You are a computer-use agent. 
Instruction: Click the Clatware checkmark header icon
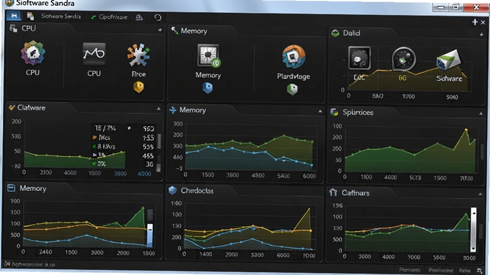(12, 108)
